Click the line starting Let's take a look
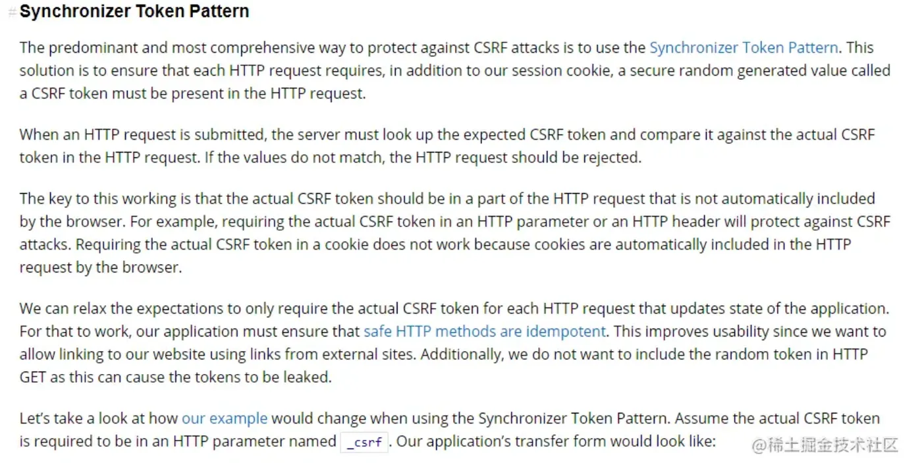Screen dimensions: 922x463 click(x=450, y=418)
